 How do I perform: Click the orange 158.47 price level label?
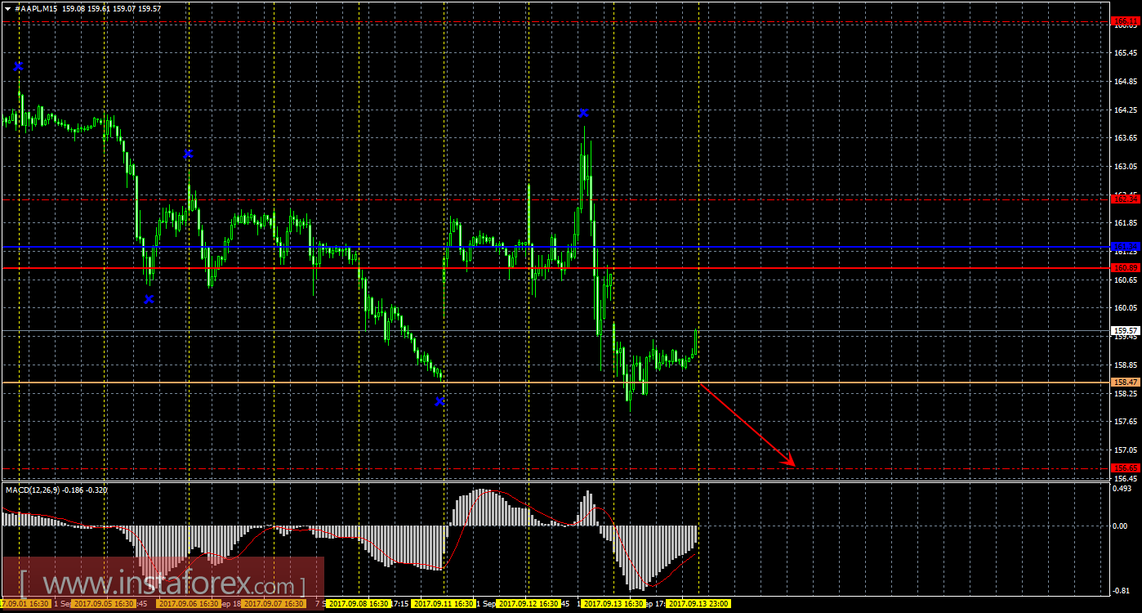[x=1126, y=382]
